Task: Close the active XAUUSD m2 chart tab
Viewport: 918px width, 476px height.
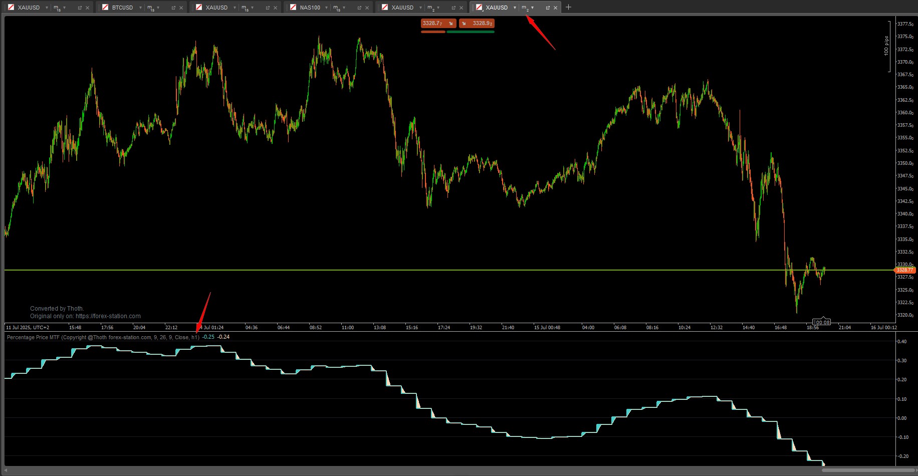Action: pyautogui.click(x=555, y=8)
